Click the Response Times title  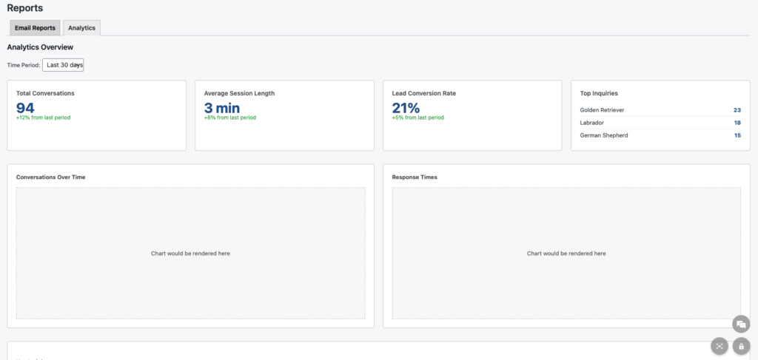click(415, 177)
